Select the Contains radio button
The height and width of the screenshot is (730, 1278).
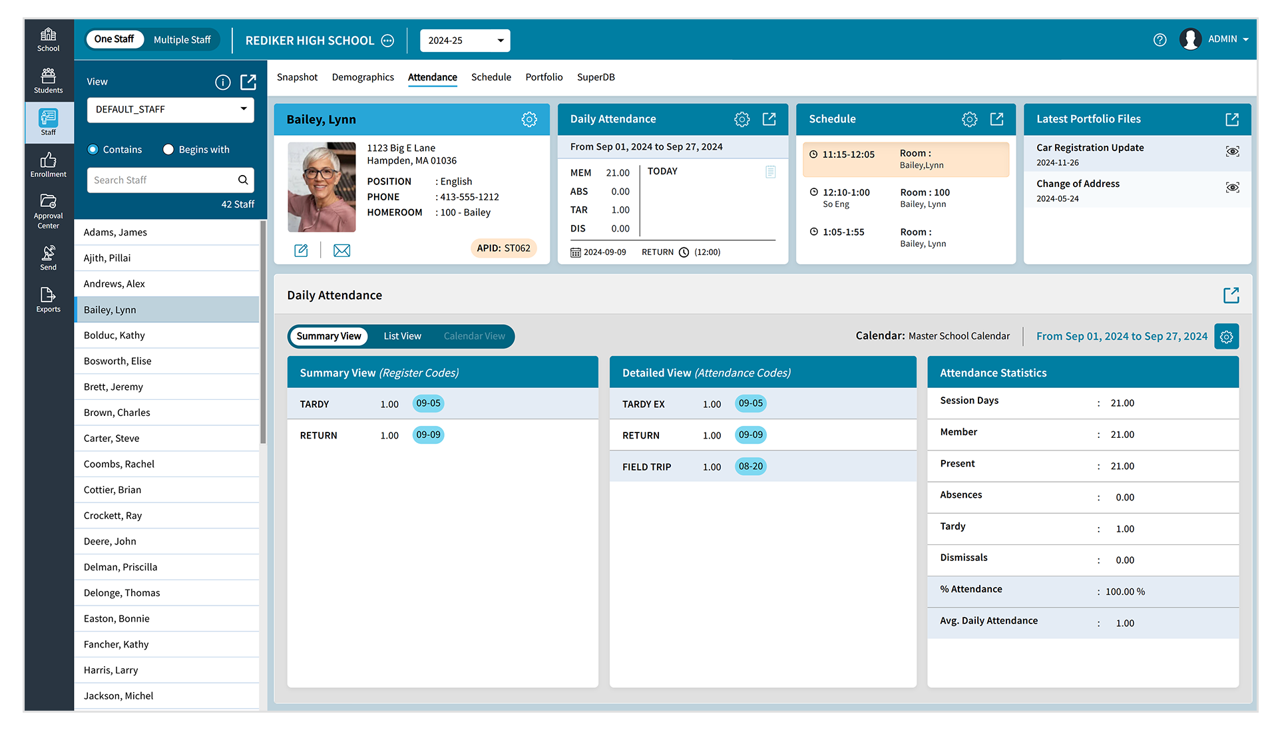coord(93,150)
